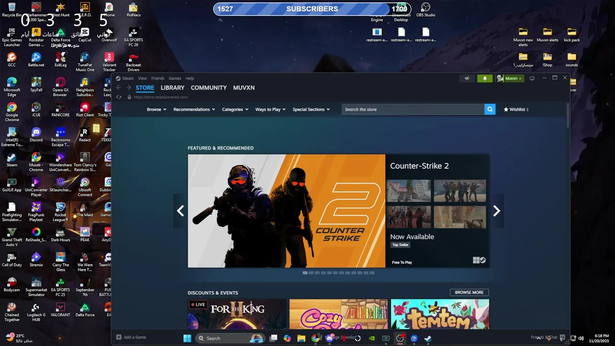Open the kick pack folder
This screenshot has height=346, width=615.
(571, 35)
